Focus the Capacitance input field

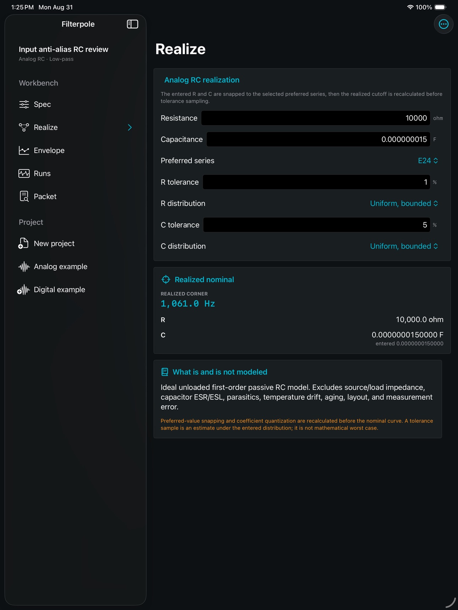[318, 139]
